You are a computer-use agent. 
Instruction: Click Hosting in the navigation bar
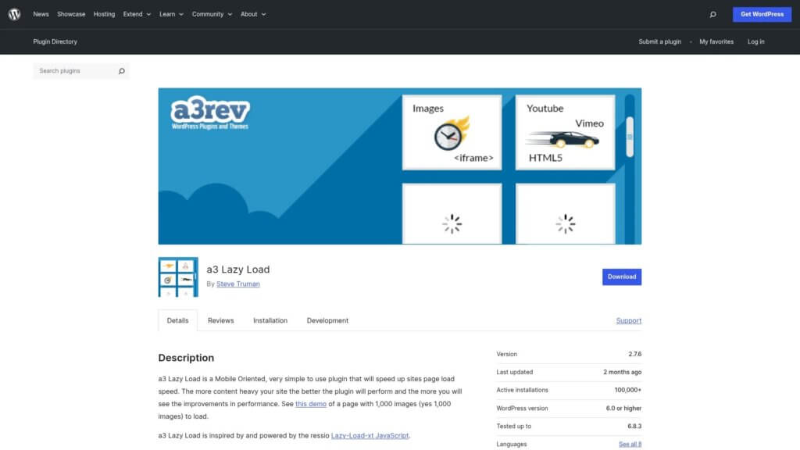(104, 13)
